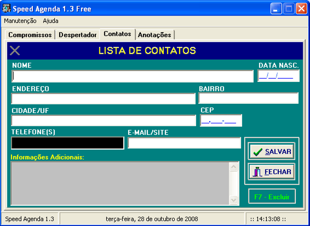Click into the ENDEREÇO field
The height and width of the screenshot is (226, 310).
pos(103,99)
